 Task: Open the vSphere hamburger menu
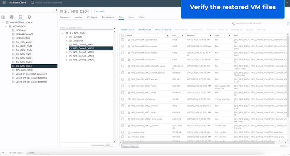(4, 2)
